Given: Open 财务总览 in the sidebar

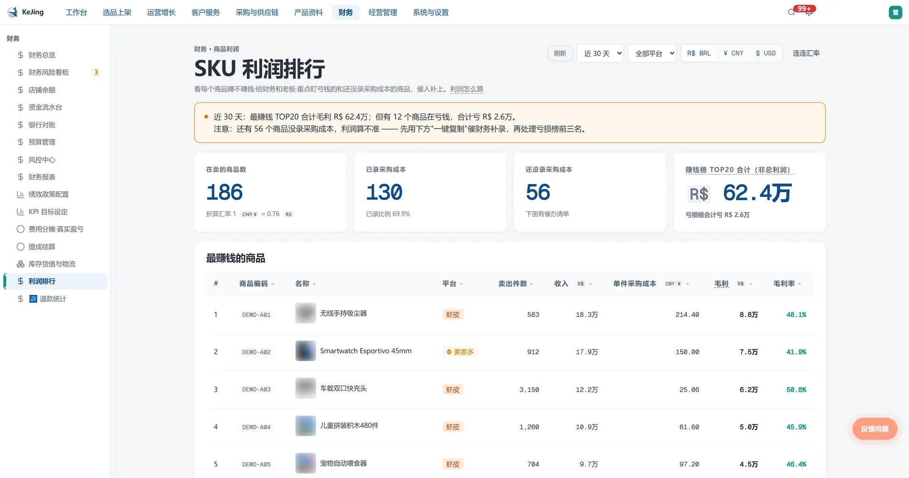Looking at the screenshot, I should 42,55.
